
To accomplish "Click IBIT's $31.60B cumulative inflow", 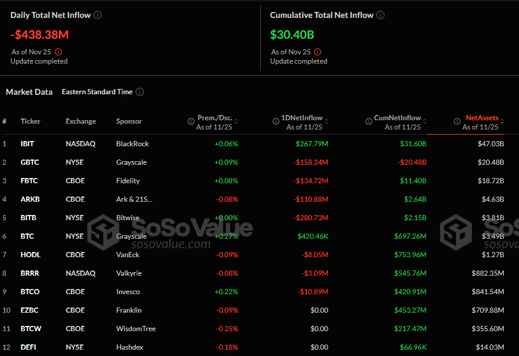I will pyautogui.click(x=413, y=144).
